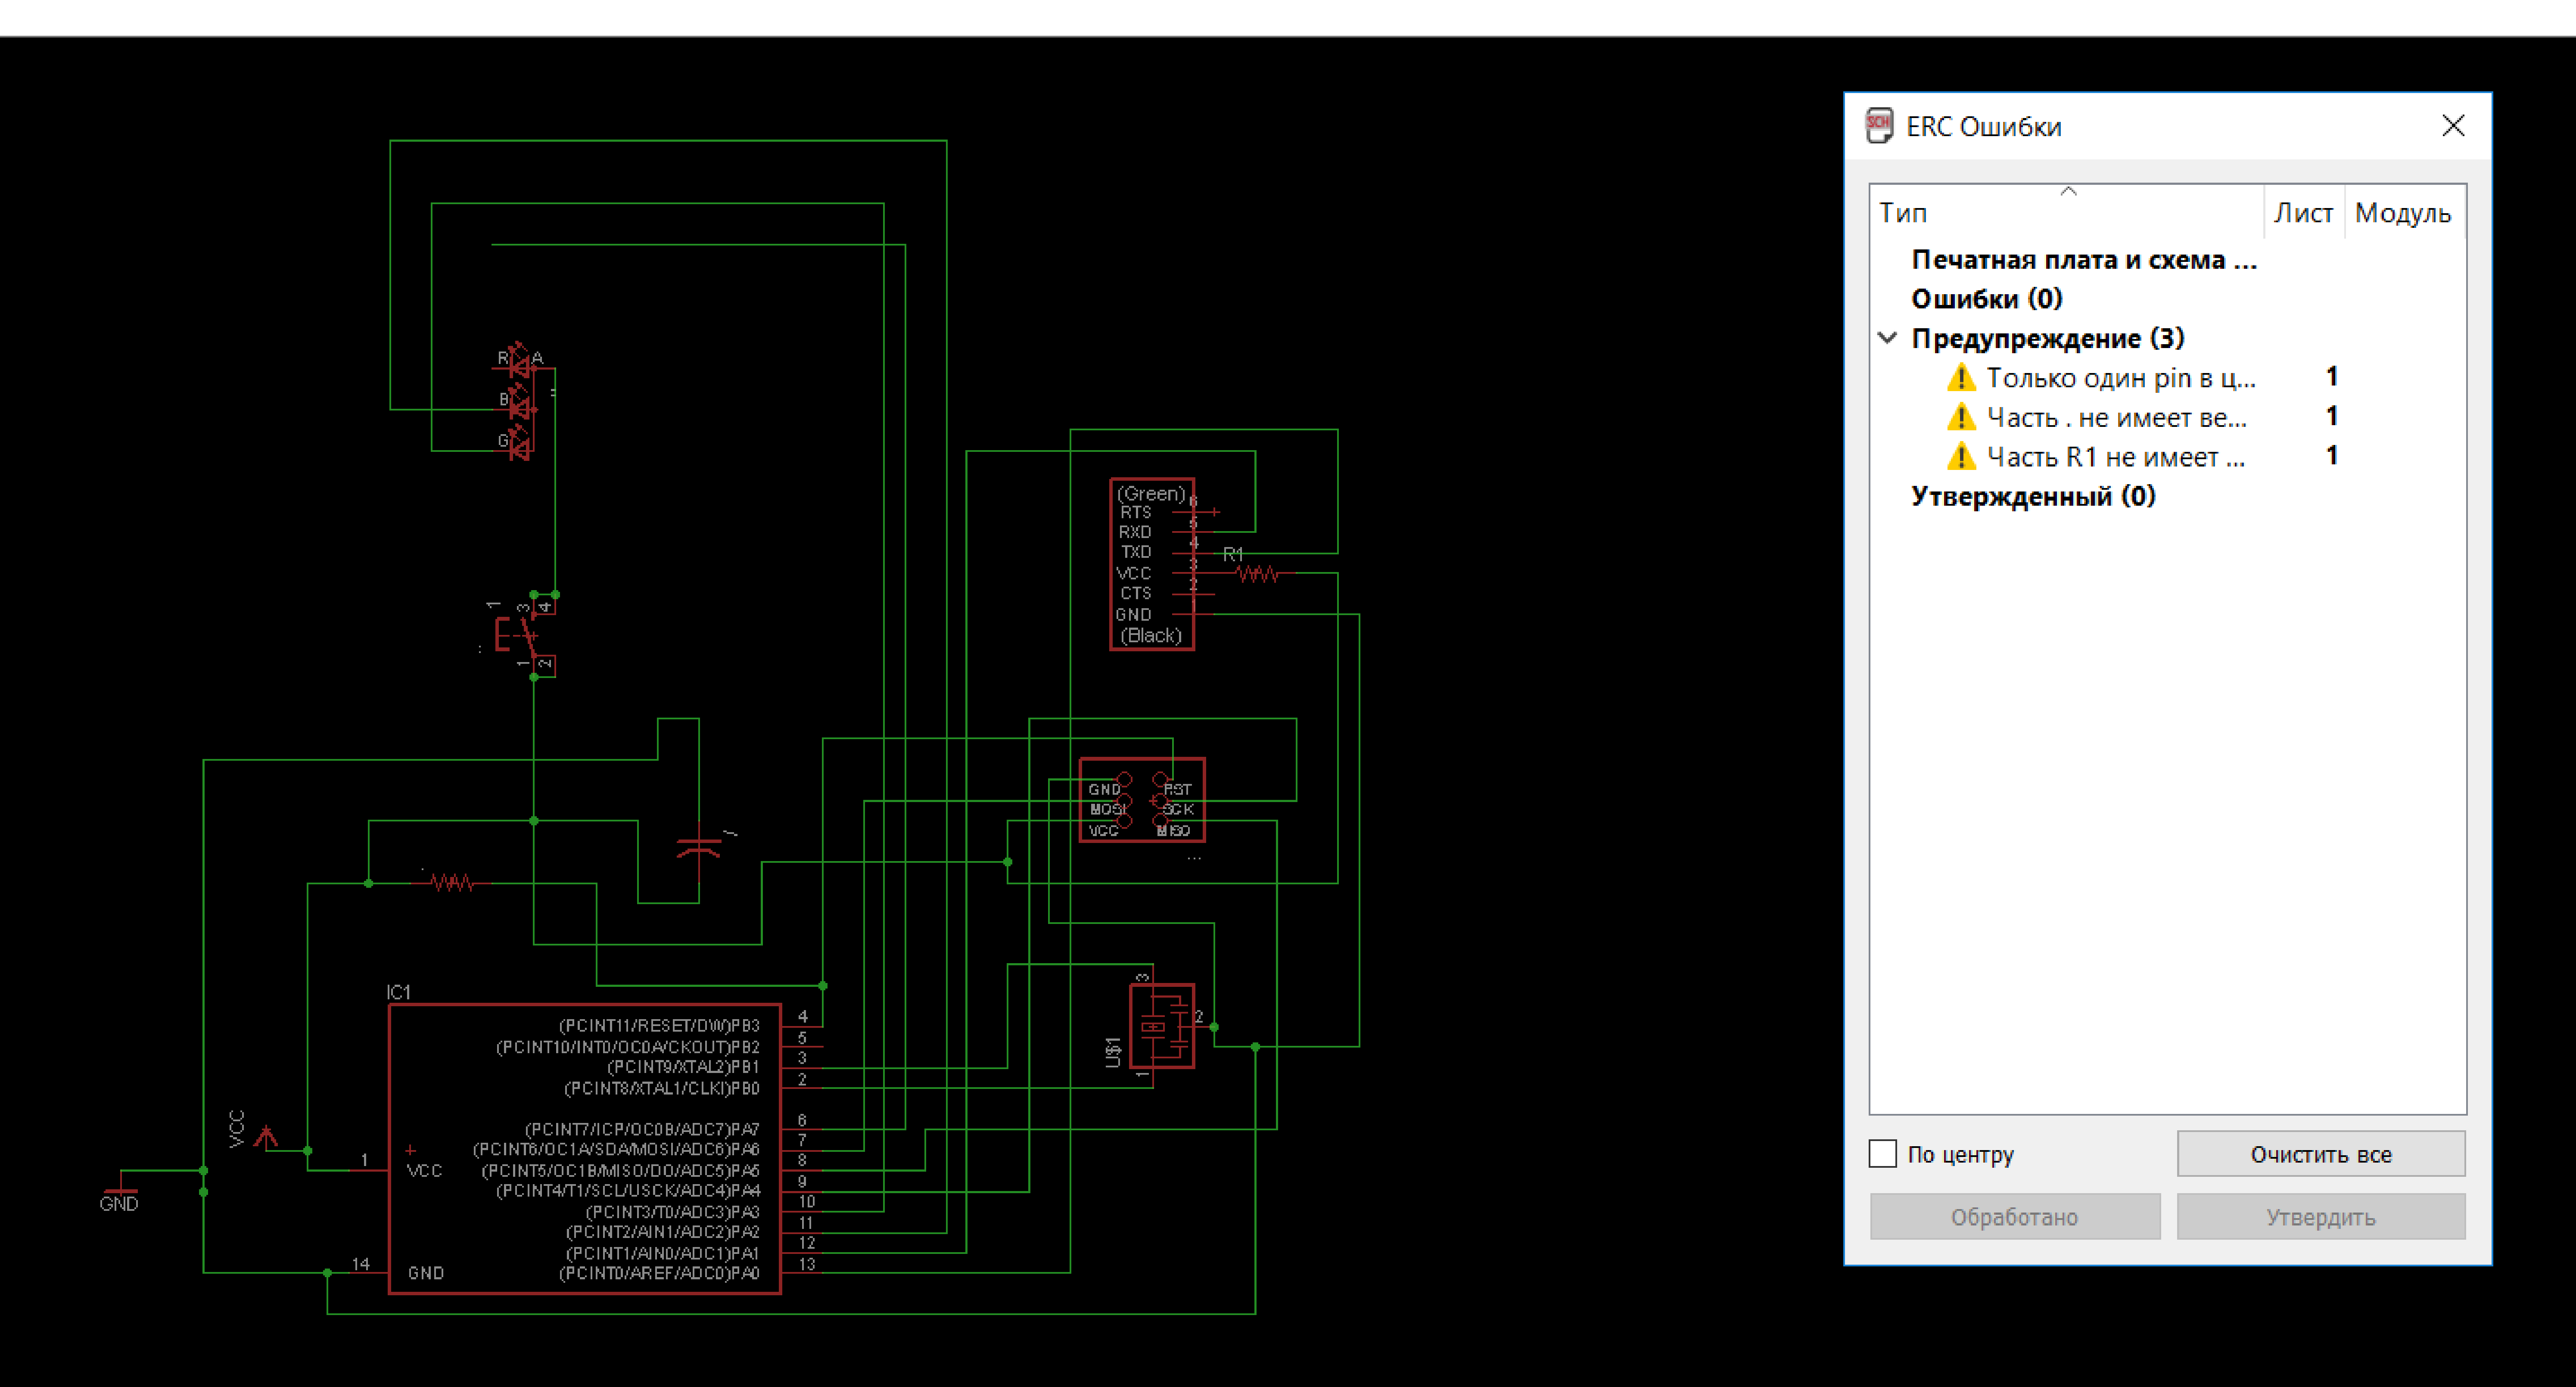
Task: Select the FTDI header with RTS/RXD/TXD pins
Action: click(1152, 564)
